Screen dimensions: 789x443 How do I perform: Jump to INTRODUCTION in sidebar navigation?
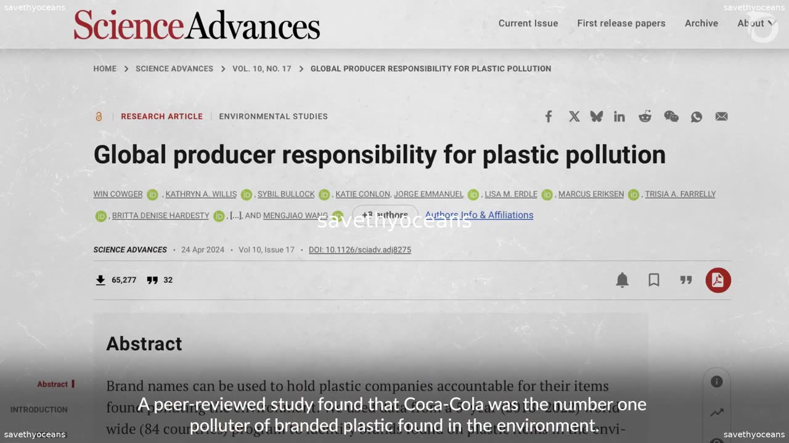[x=39, y=410]
